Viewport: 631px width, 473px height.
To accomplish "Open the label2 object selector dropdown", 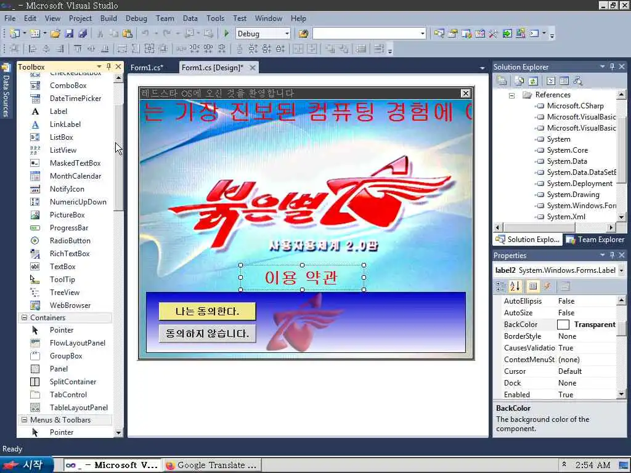I will coord(621,270).
